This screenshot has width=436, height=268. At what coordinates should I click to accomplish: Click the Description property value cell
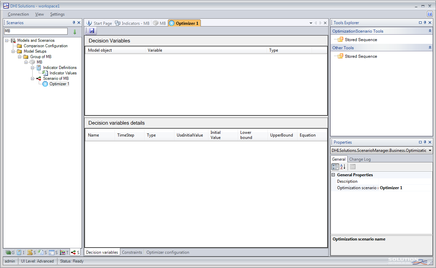[405, 181]
